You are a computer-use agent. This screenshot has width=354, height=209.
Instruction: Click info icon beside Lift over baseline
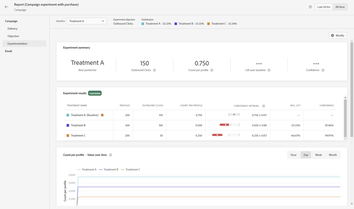click(269, 70)
